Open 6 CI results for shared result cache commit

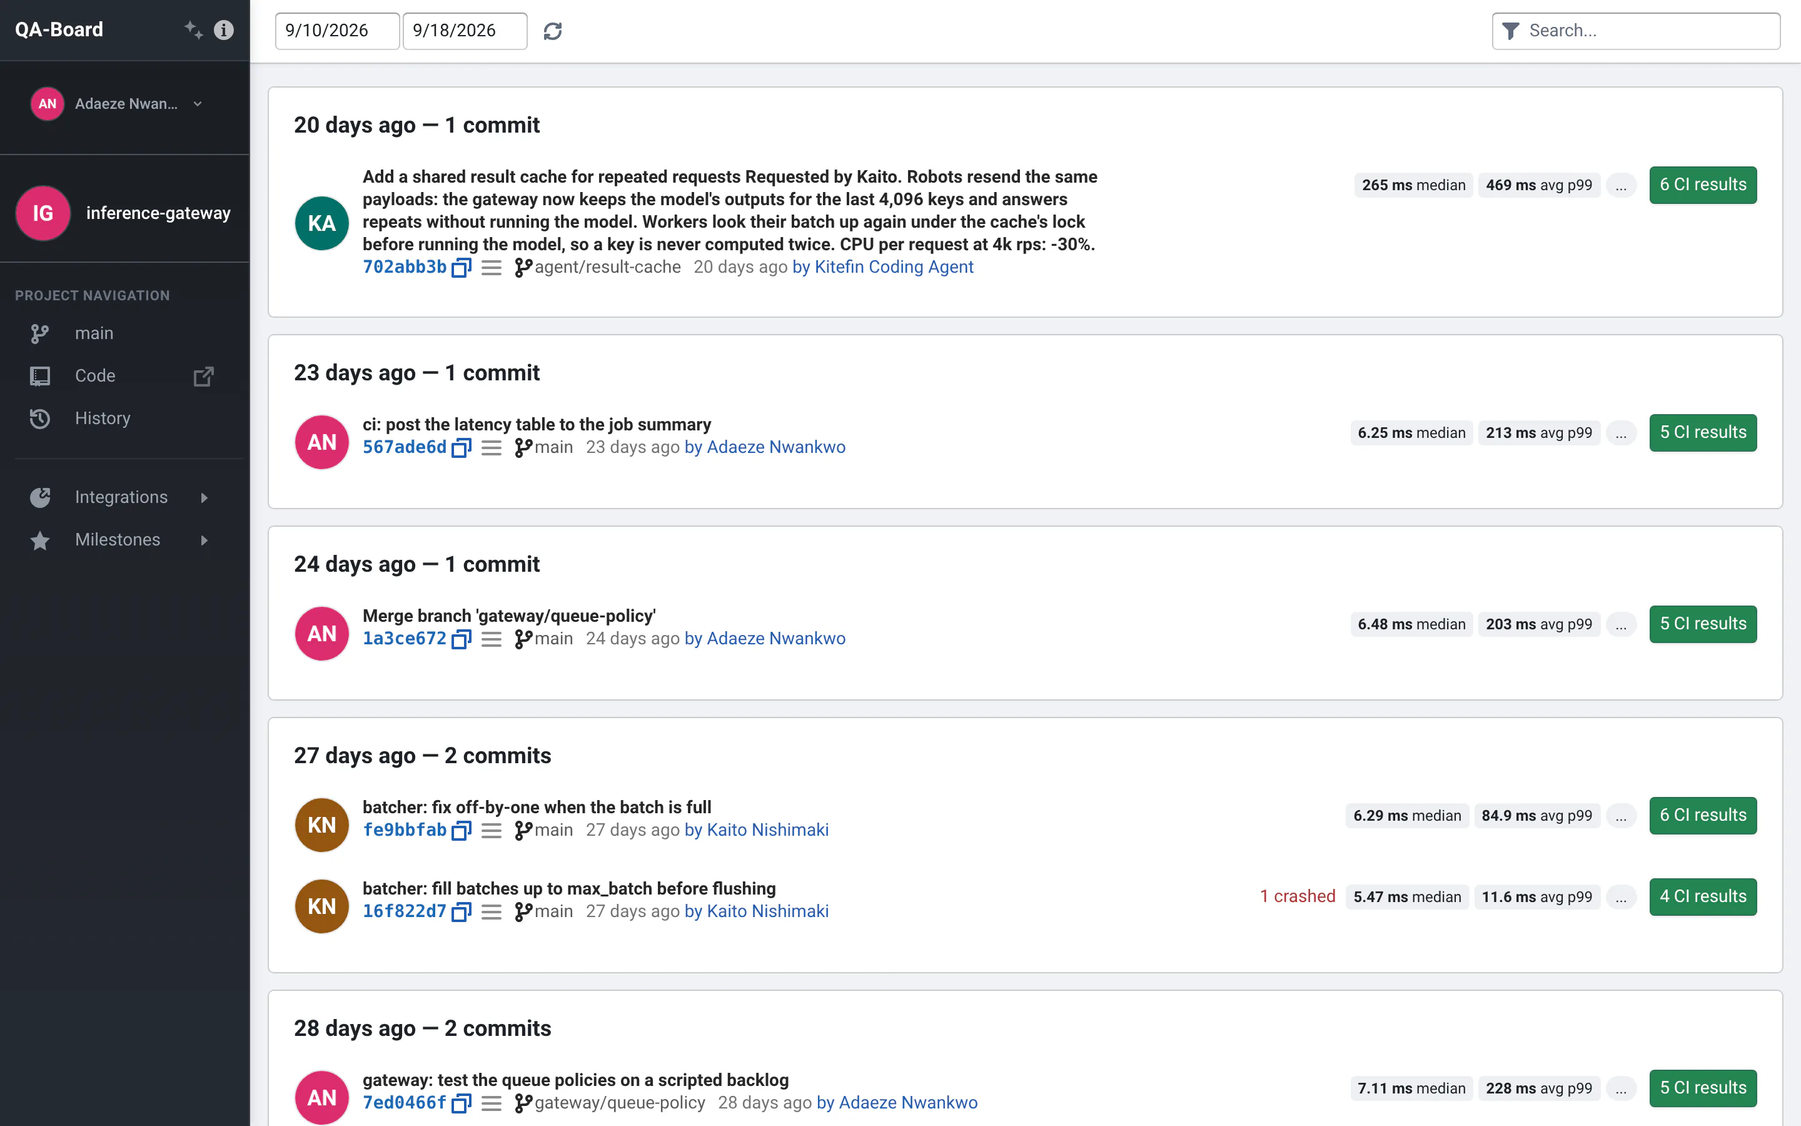point(1703,185)
